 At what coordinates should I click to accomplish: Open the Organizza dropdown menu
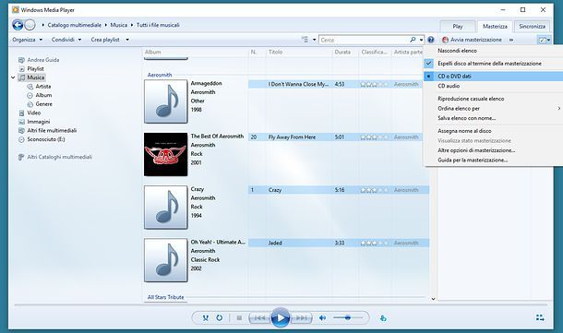point(28,40)
